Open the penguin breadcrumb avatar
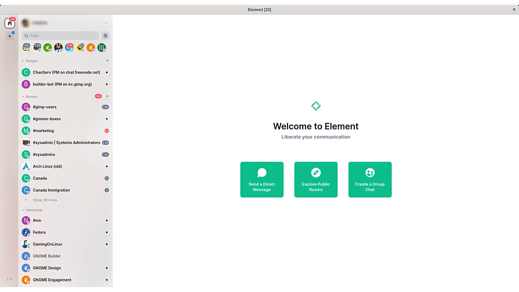Screen dimensions: 519x292 click(58, 48)
